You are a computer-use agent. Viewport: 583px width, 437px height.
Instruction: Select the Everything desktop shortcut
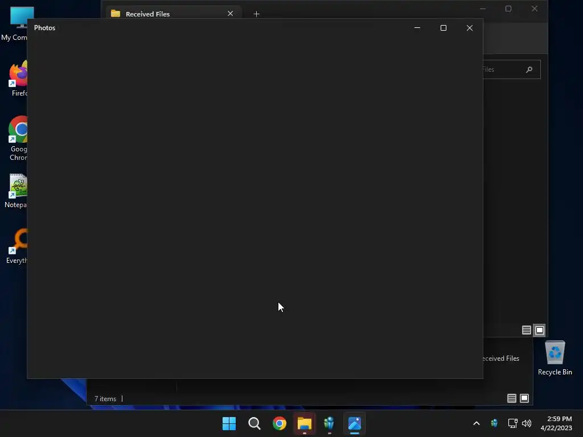click(x=17, y=246)
